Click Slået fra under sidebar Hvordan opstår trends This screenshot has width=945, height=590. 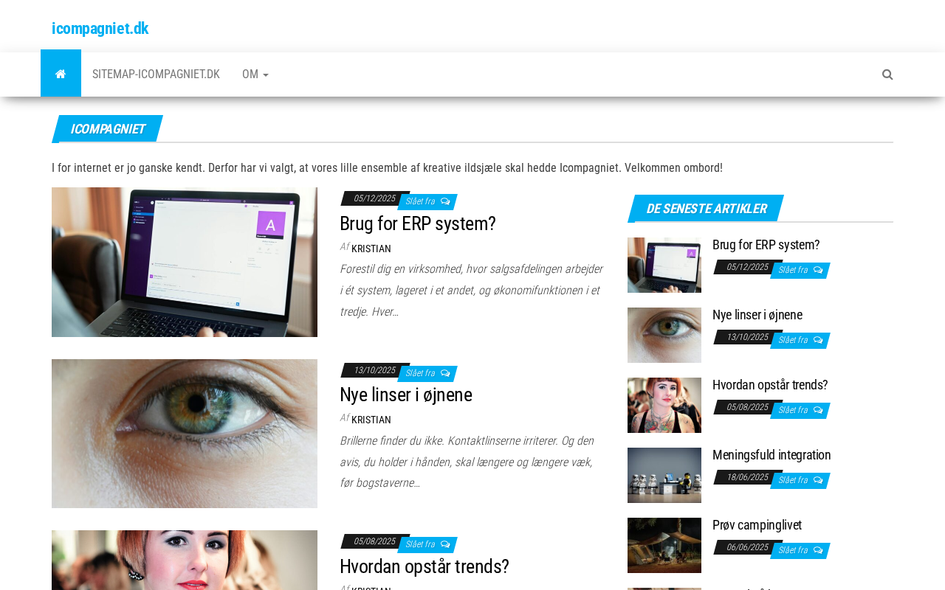point(793,410)
